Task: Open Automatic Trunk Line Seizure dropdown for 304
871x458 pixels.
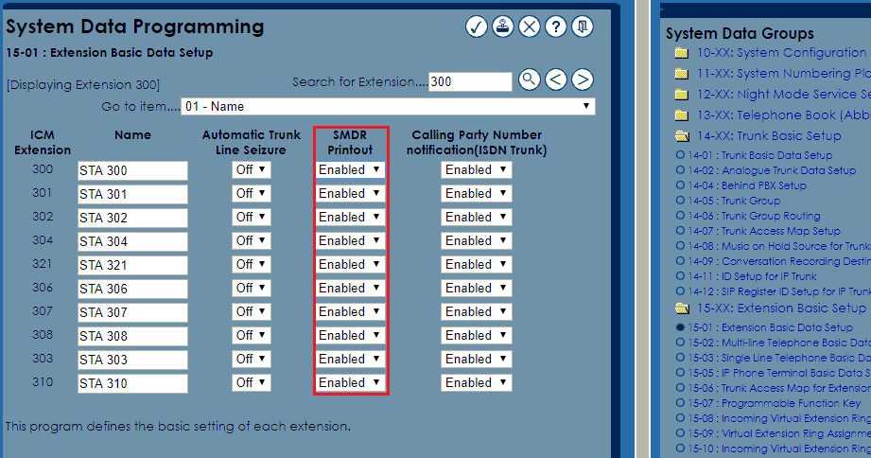Action: (252, 241)
